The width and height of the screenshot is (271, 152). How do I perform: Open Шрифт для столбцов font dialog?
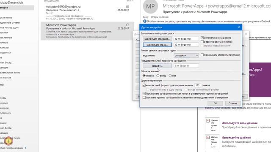[157, 39]
